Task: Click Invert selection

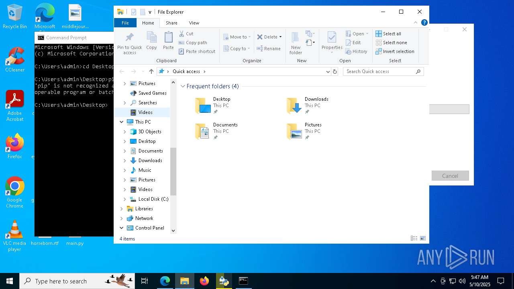Action: tap(395, 51)
